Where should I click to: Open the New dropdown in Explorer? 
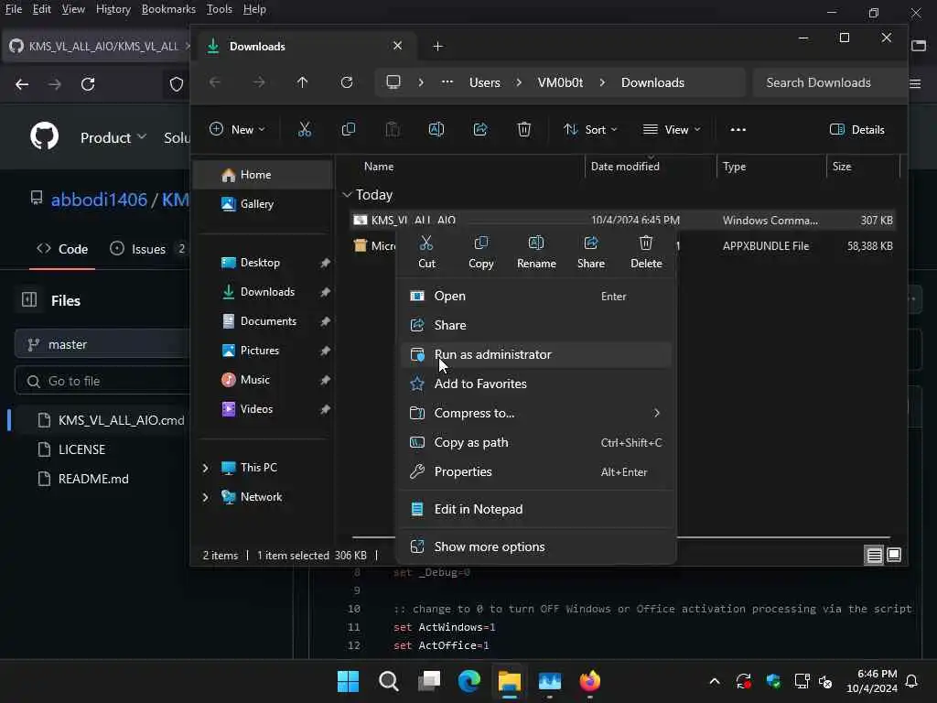coord(237,129)
